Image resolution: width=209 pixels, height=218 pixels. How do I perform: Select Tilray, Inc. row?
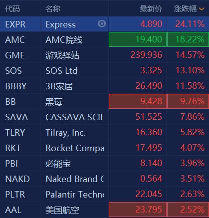[x=104, y=132]
